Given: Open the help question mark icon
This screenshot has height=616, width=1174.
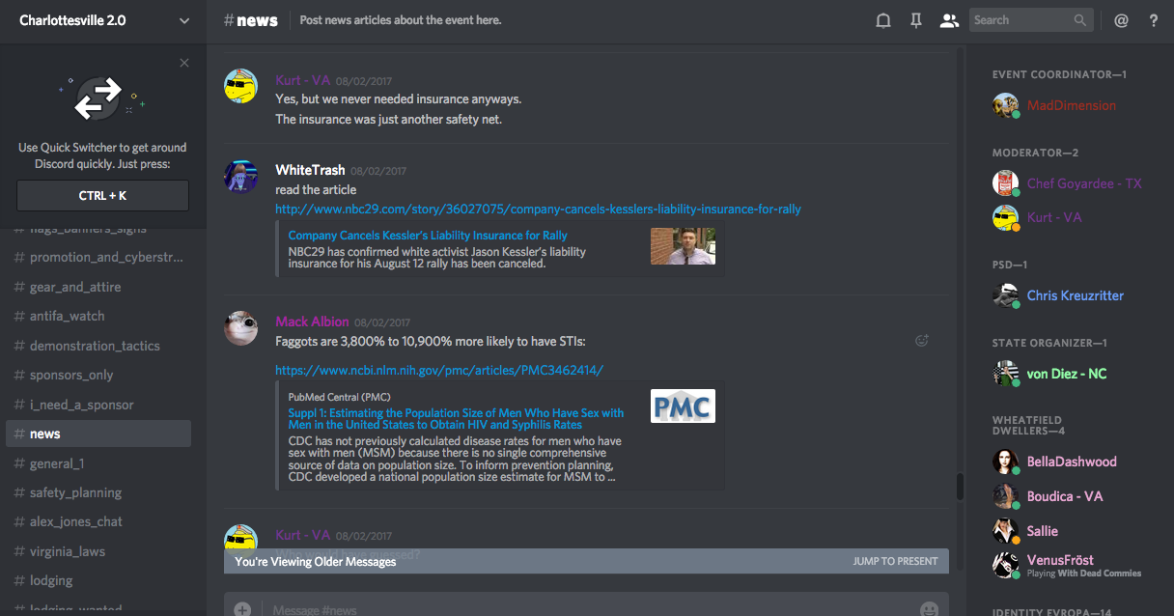Looking at the screenshot, I should click(x=1153, y=20).
